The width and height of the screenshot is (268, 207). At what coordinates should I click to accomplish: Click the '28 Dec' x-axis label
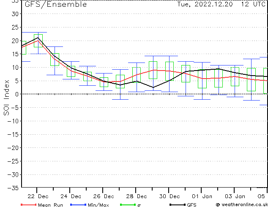click(x=137, y=196)
